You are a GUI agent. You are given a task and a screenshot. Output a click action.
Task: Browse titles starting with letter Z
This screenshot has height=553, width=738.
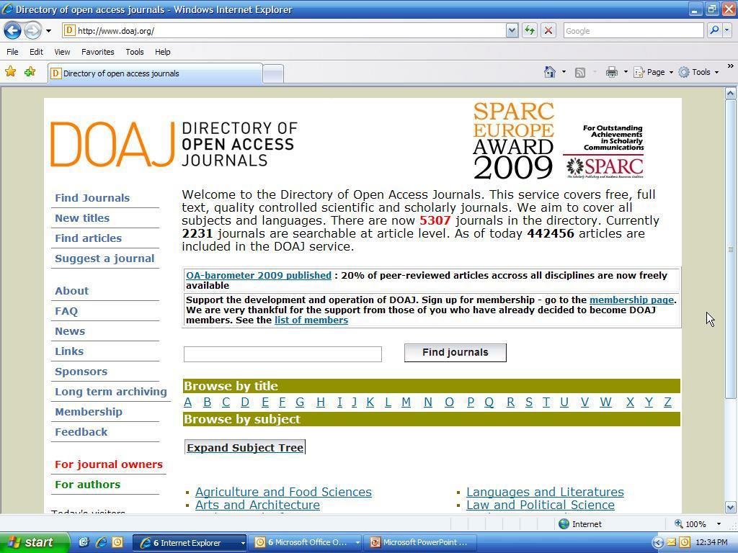coord(667,403)
